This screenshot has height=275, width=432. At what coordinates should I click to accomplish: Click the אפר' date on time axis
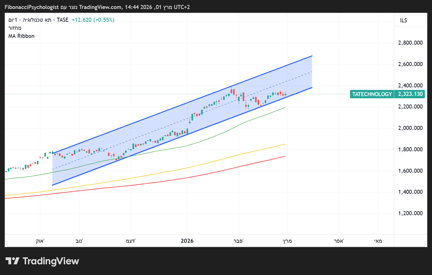point(339,241)
